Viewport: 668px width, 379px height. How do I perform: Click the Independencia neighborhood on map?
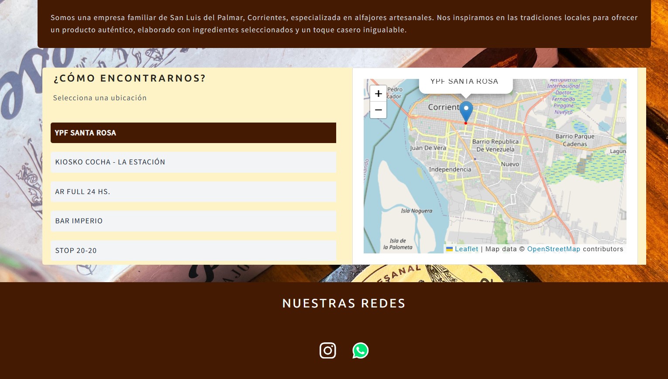[x=450, y=170]
